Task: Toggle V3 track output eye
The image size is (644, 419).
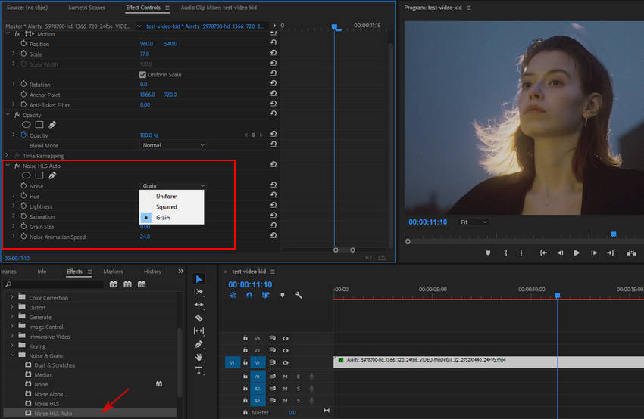Action: click(286, 338)
